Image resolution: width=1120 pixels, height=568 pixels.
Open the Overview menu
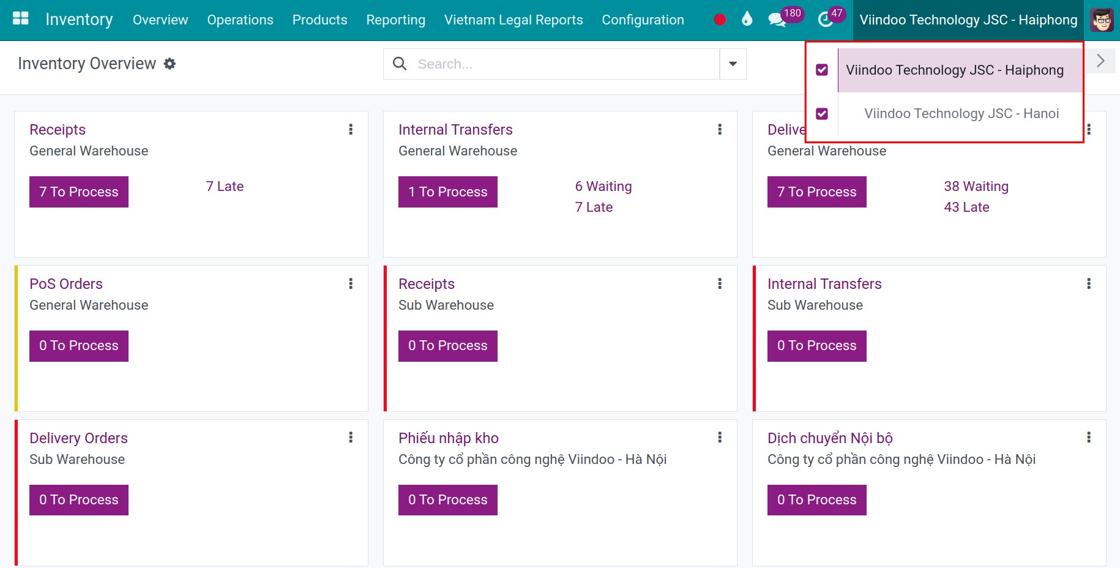[160, 20]
